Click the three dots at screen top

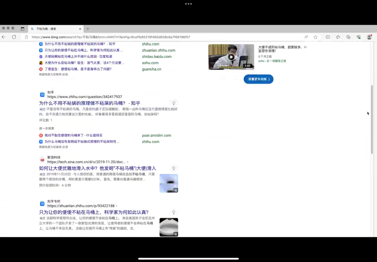point(188,4)
